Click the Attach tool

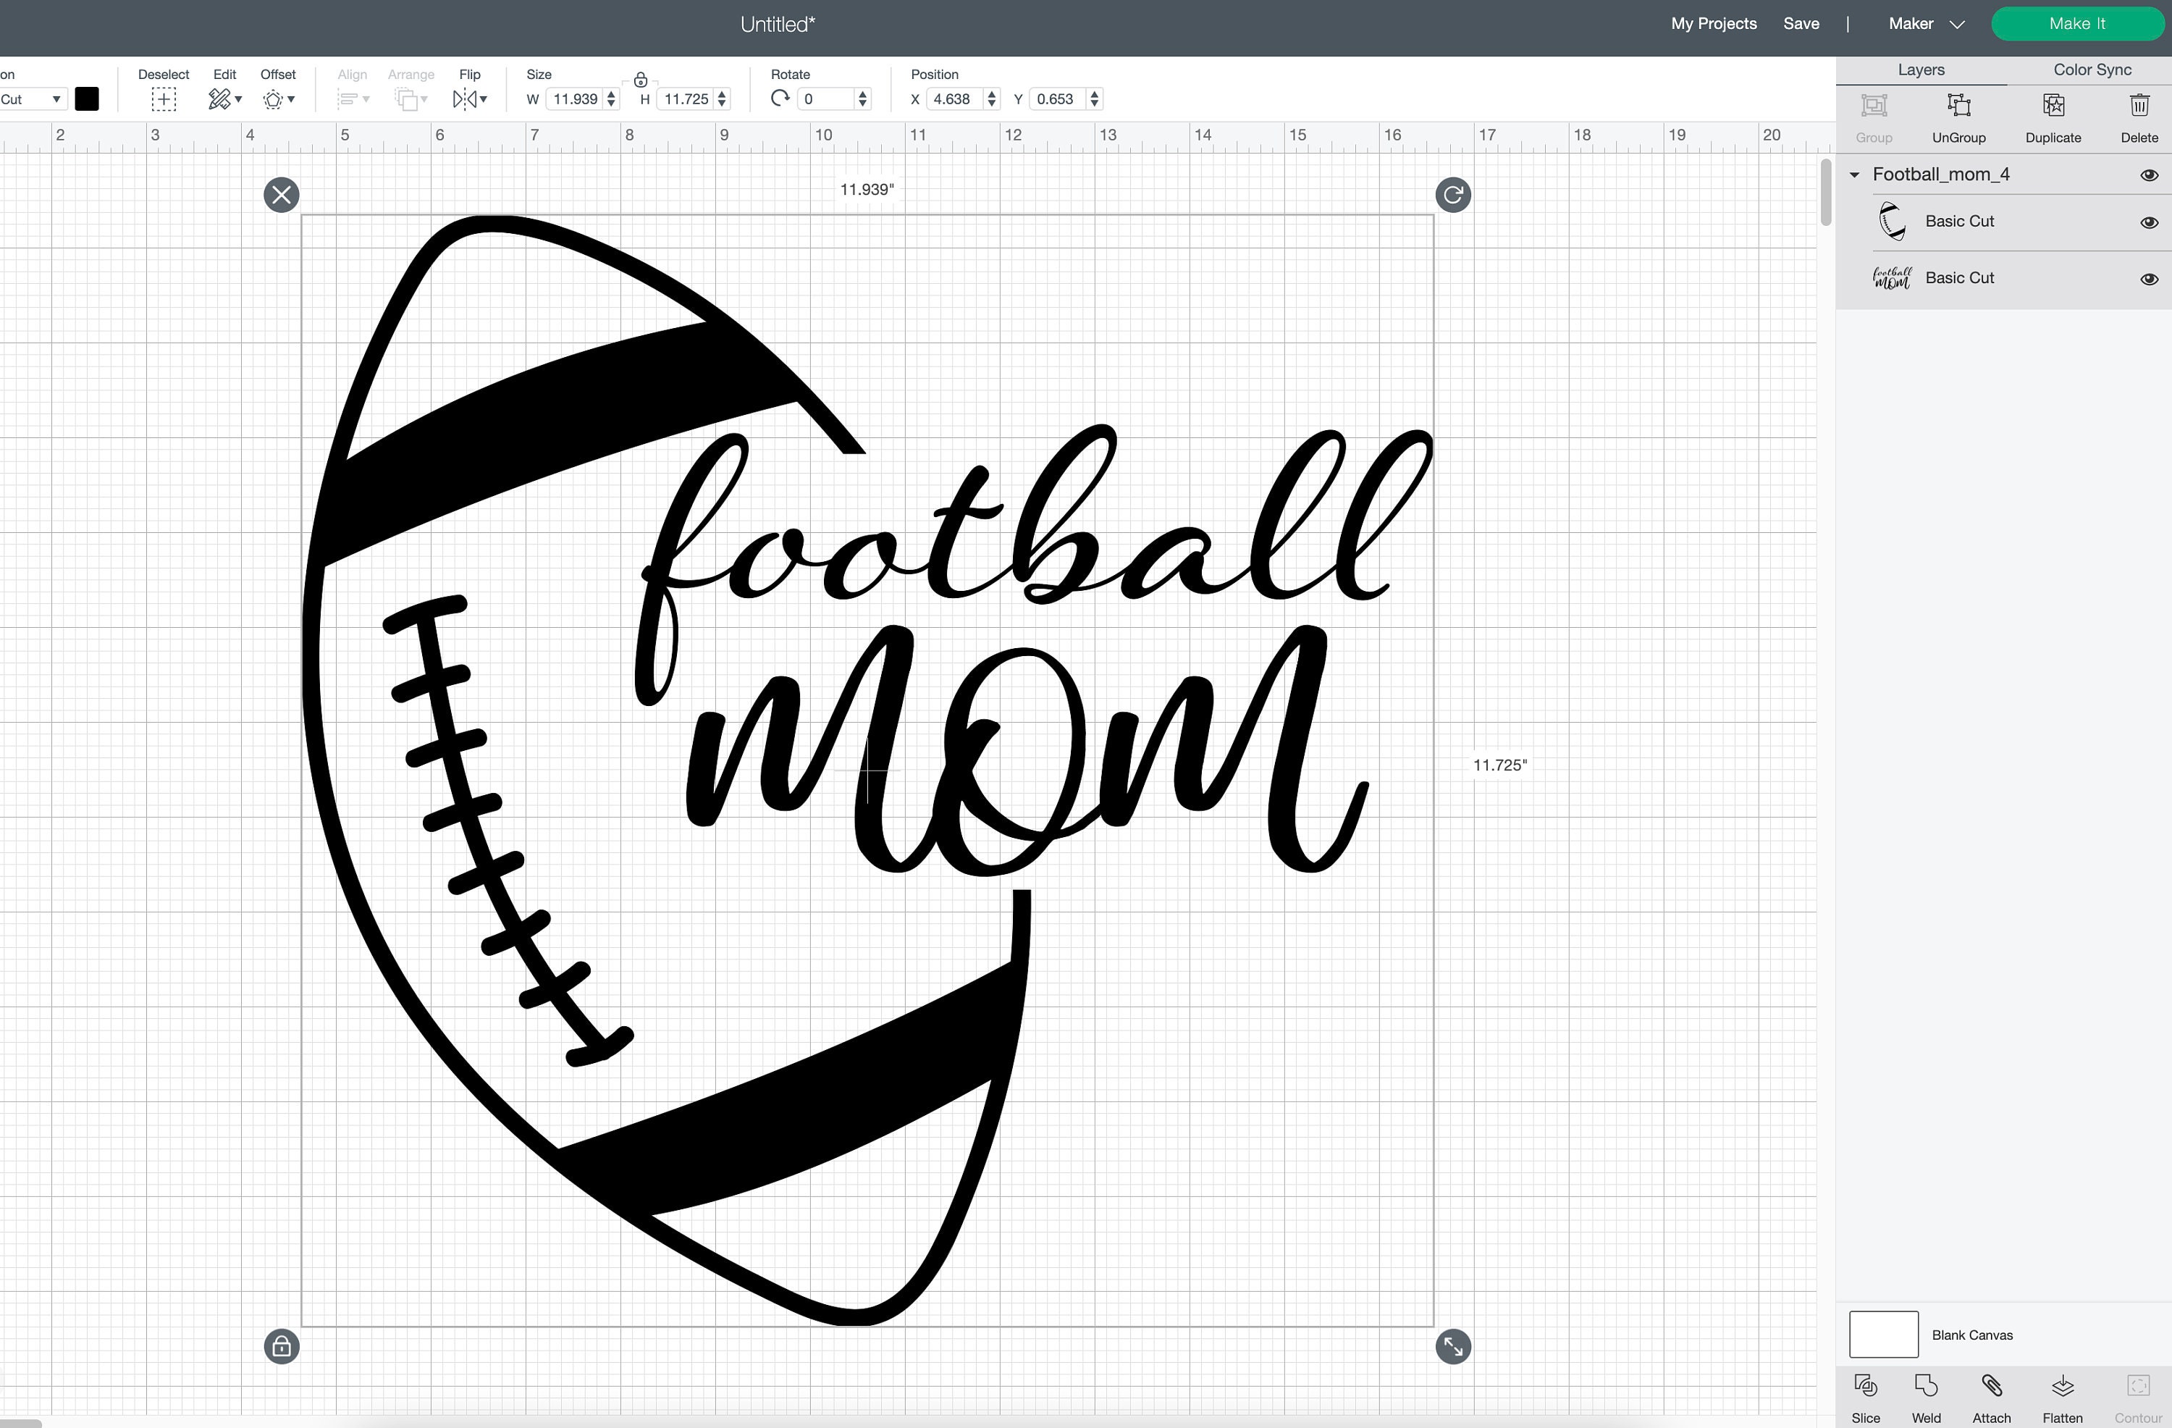point(1991,1397)
